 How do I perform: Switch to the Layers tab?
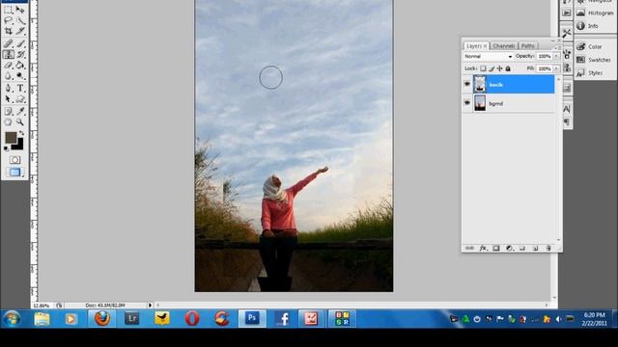(476, 46)
